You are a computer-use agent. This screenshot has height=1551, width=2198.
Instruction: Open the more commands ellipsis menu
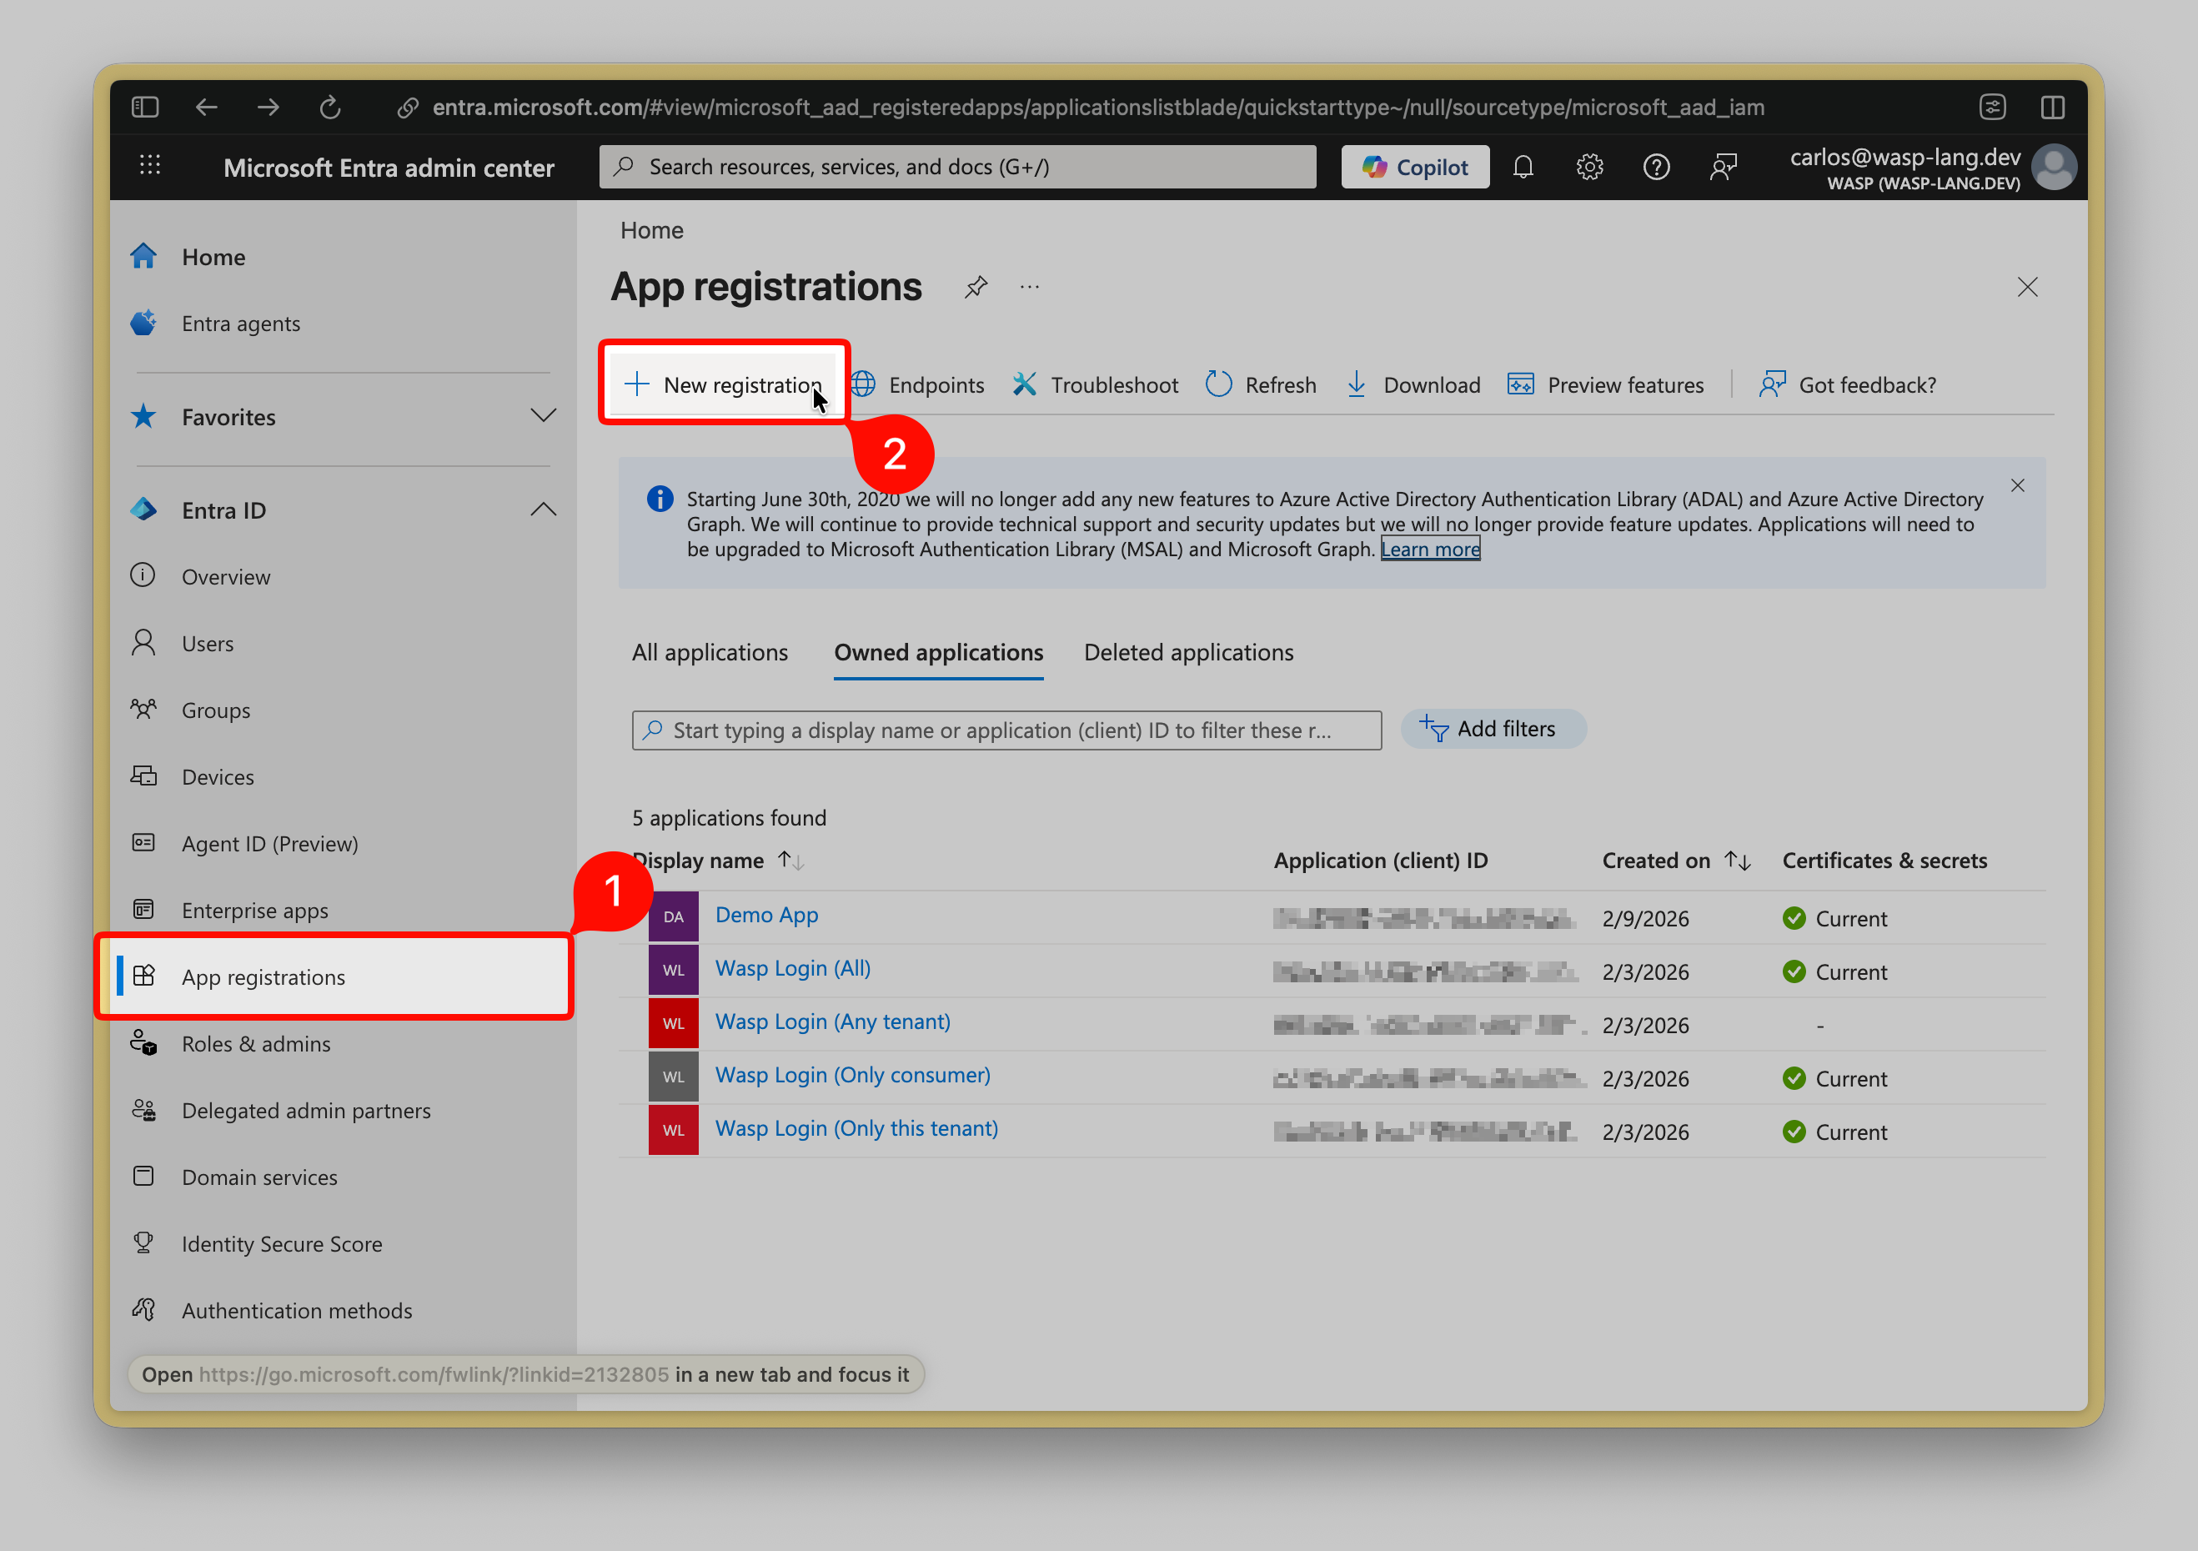click(1030, 286)
